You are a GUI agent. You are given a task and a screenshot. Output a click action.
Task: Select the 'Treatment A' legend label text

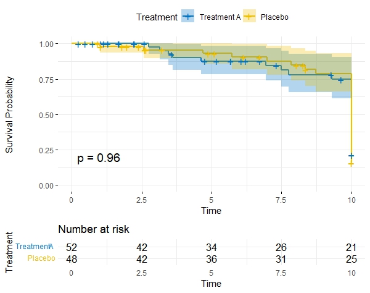click(220, 17)
